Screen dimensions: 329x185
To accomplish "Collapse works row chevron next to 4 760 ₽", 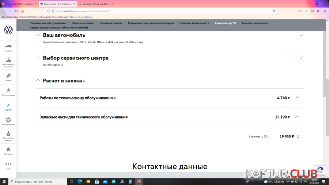I will pyautogui.click(x=297, y=98).
